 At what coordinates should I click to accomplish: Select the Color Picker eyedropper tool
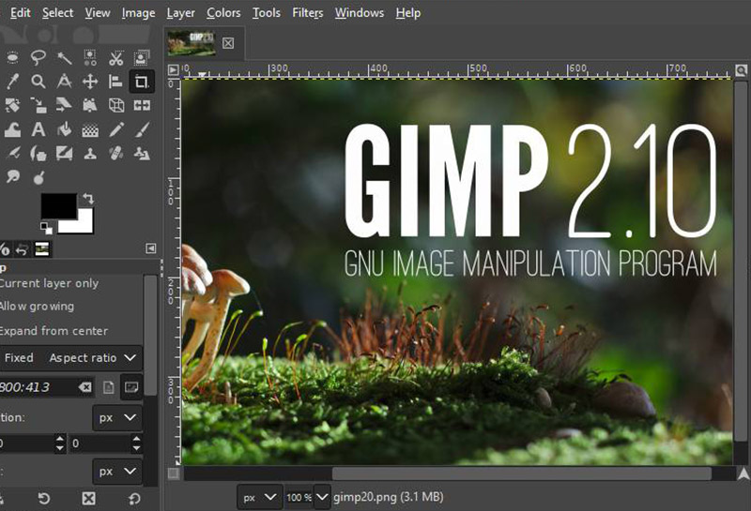pos(12,82)
